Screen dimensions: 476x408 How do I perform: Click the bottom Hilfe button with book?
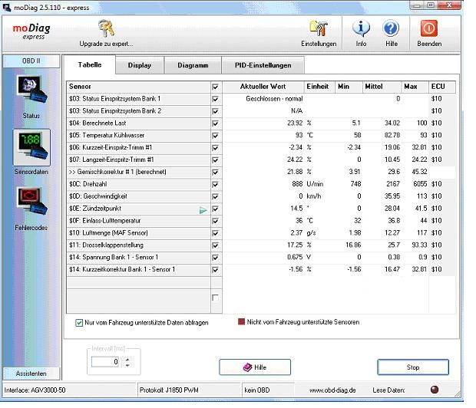tap(255, 367)
